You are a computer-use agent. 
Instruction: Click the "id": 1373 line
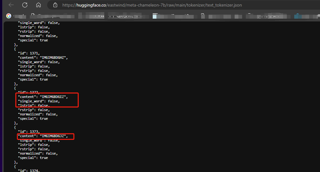[x=29, y=132]
